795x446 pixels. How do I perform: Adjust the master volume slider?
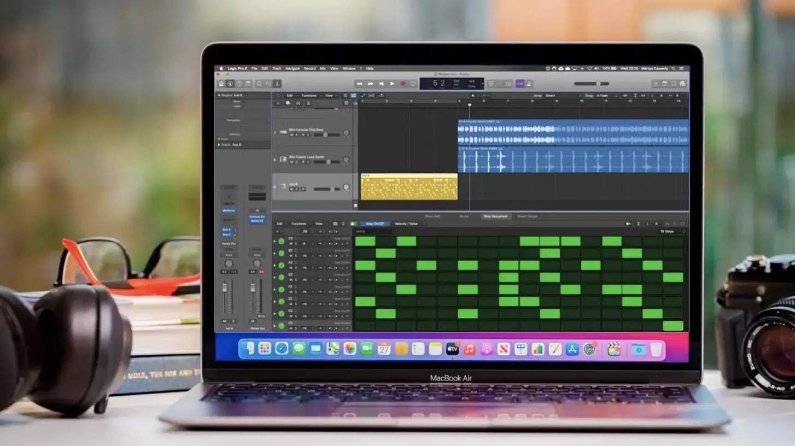[592, 84]
